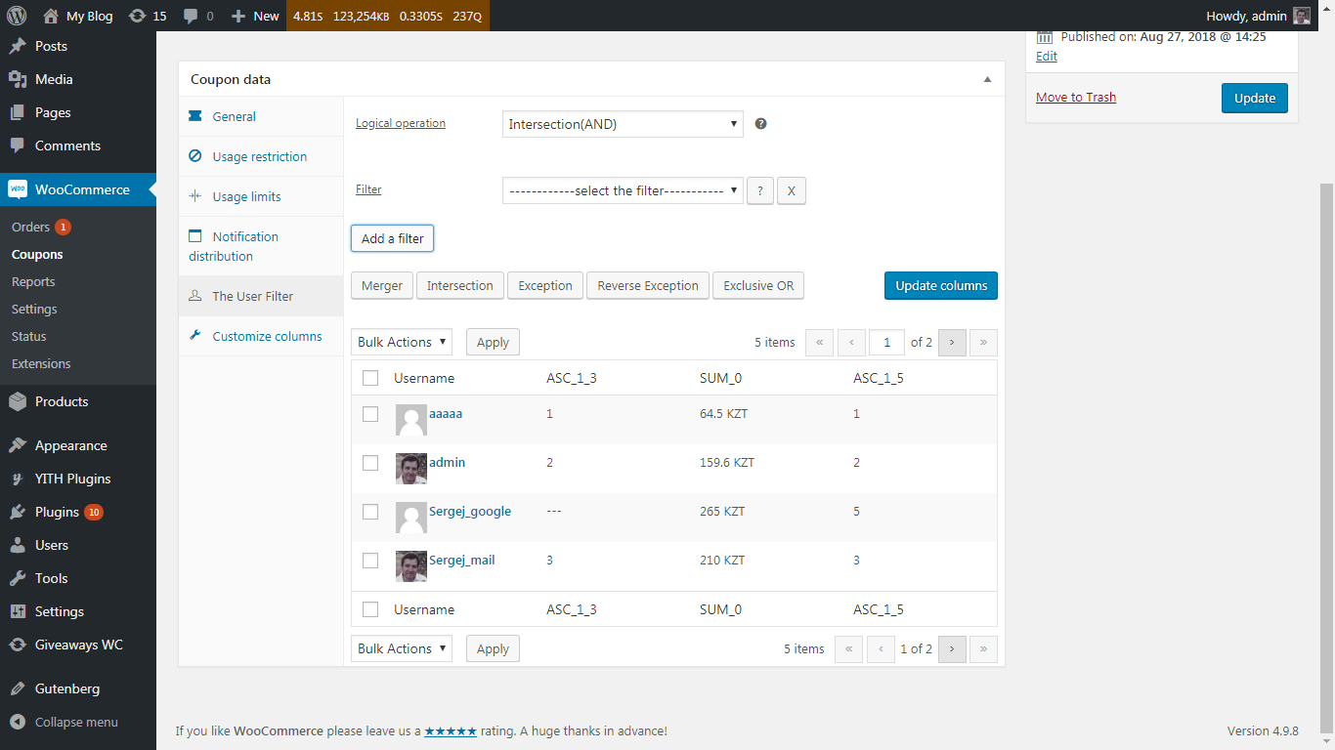Open the updates icon showing 15

pos(137,16)
